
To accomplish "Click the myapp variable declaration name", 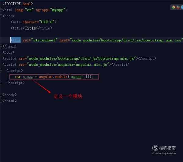I will pos(28,77).
